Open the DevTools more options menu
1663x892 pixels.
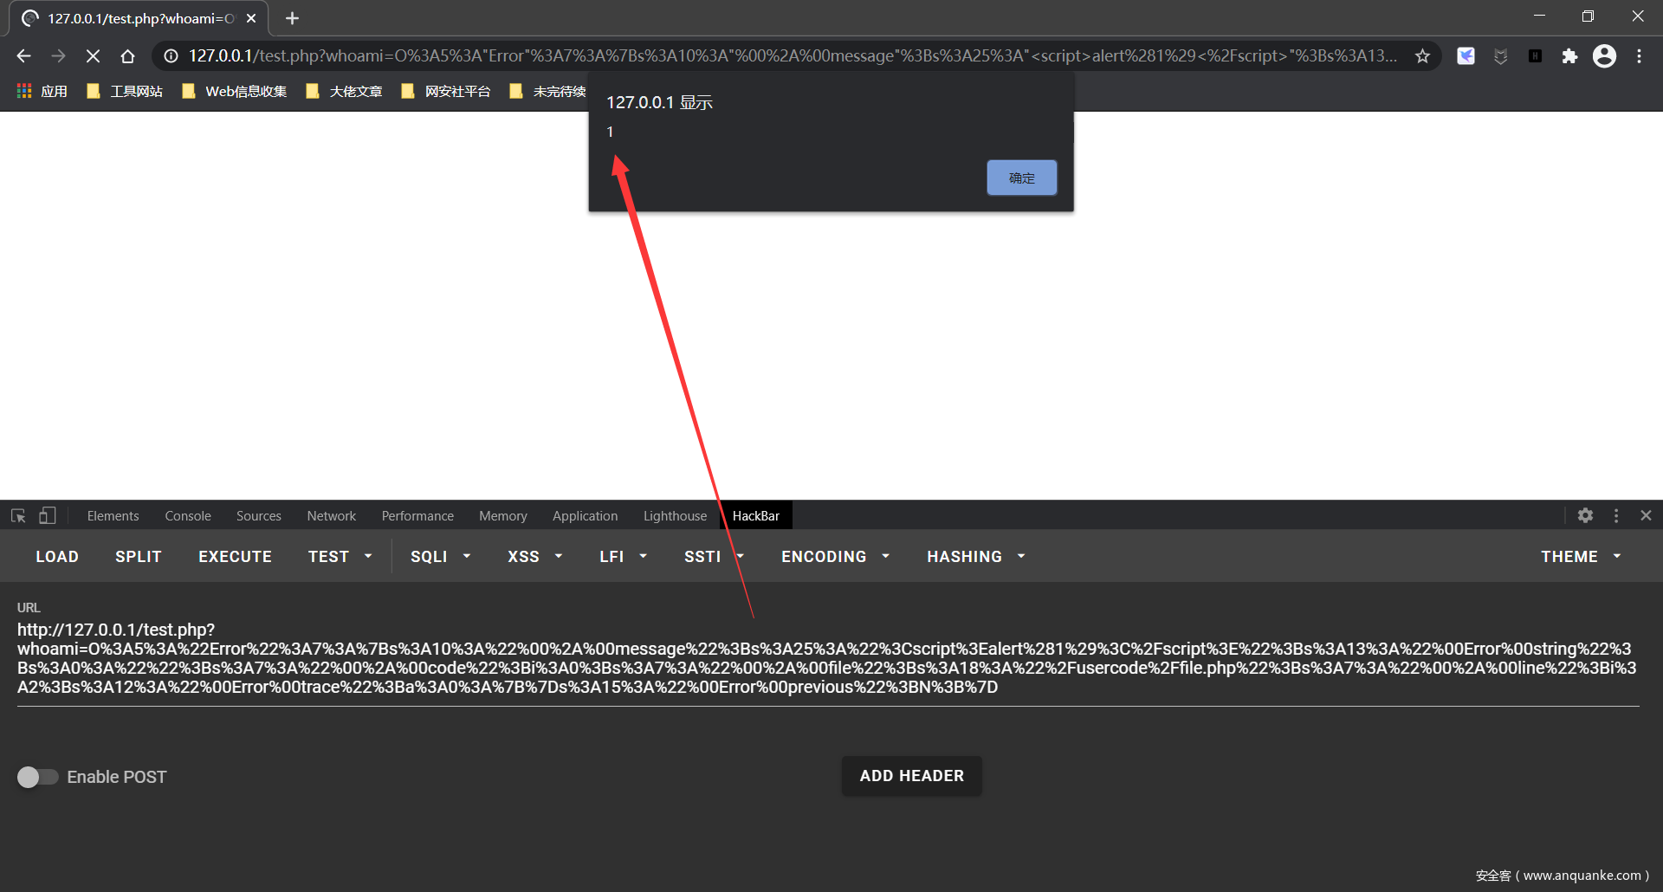tap(1616, 516)
